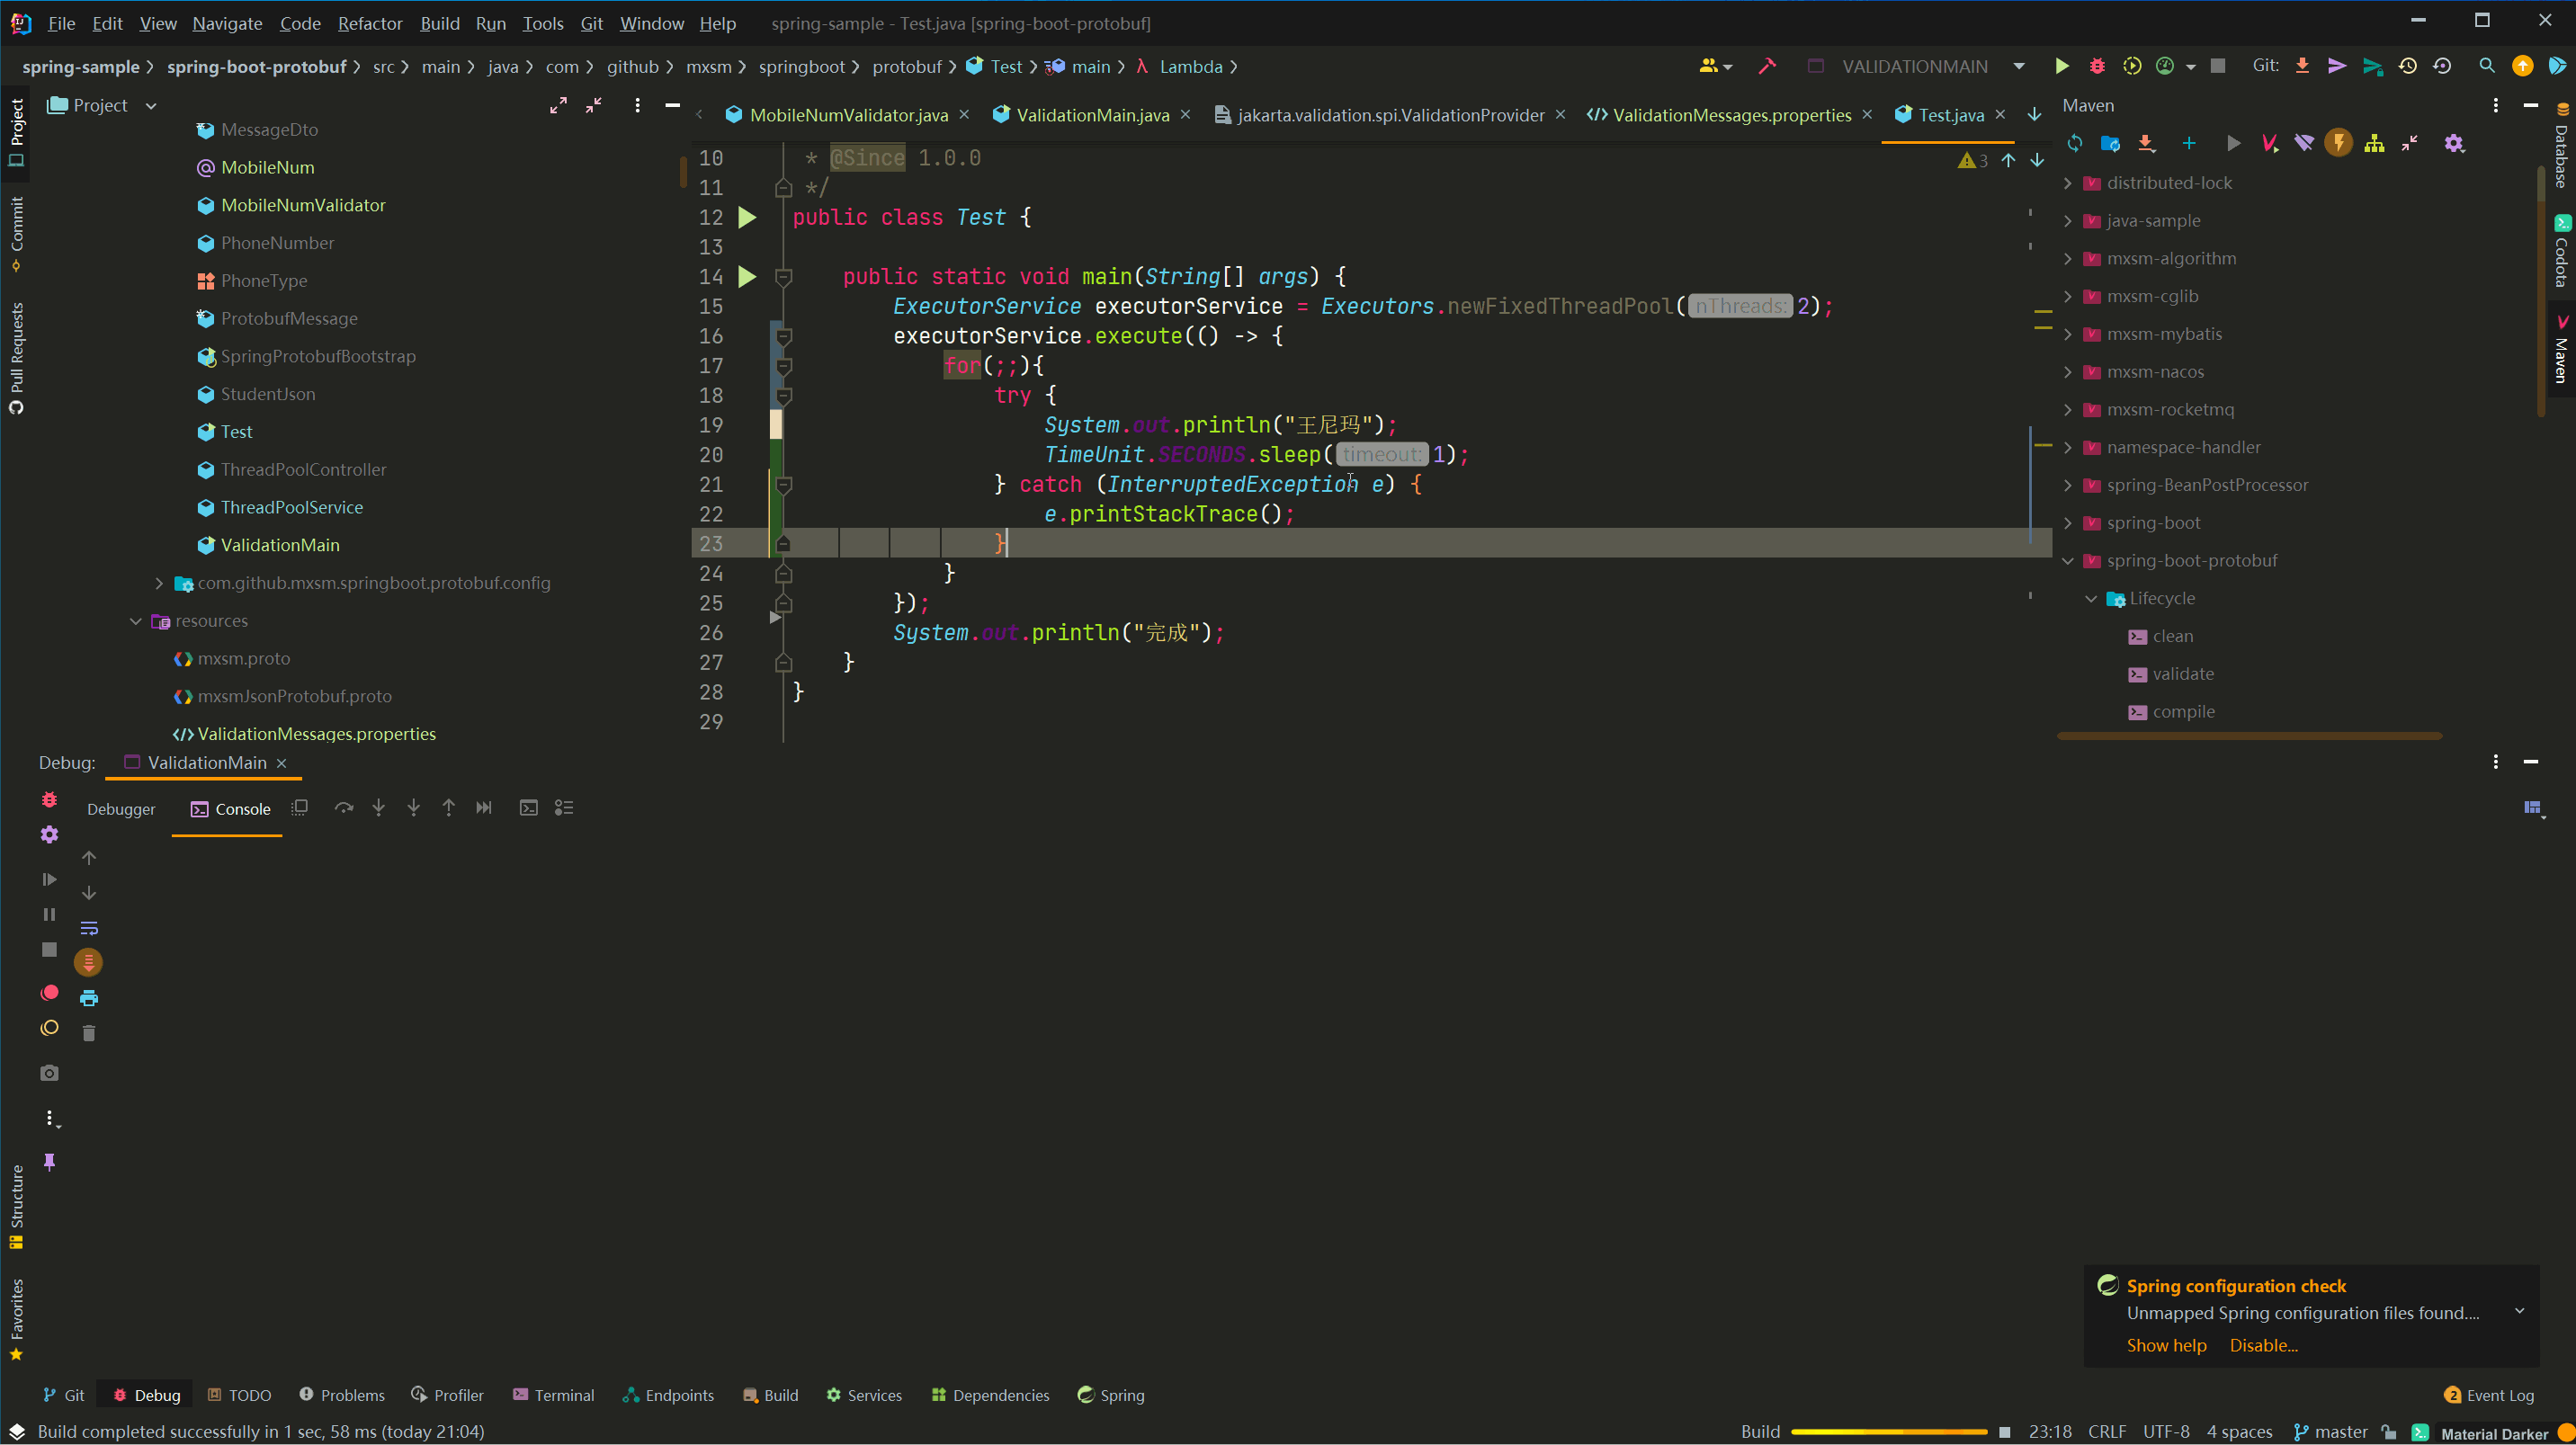Open the Refactor menu
This screenshot has height=1445, width=2576.
pyautogui.click(x=369, y=23)
